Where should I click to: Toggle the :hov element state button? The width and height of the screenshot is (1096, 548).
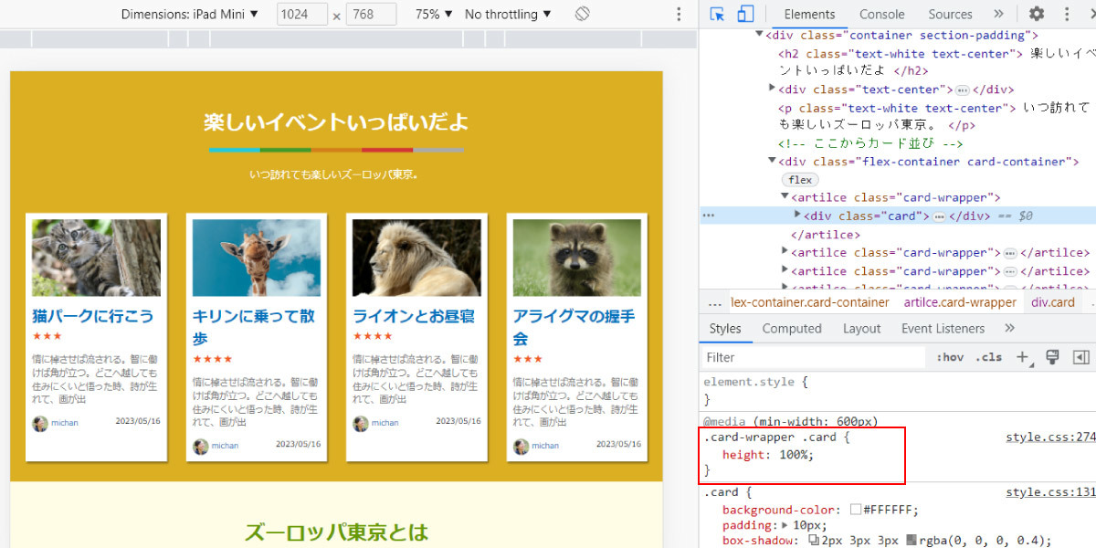[x=950, y=357]
